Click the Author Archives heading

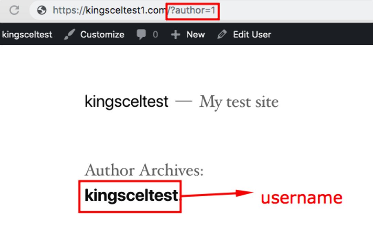pyautogui.click(x=144, y=170)
